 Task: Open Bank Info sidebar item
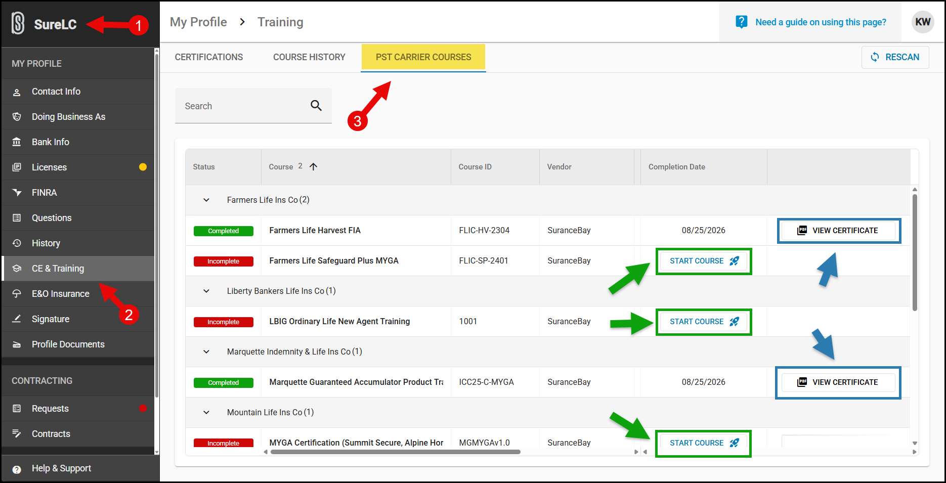click(x=78, y=142)
